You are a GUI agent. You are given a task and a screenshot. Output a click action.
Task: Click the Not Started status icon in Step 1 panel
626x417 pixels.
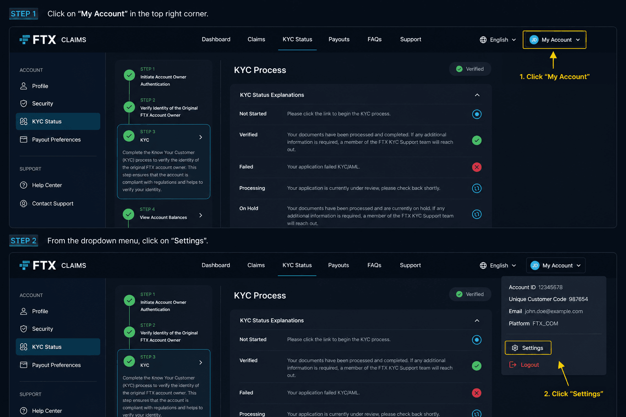click(477, 114)
